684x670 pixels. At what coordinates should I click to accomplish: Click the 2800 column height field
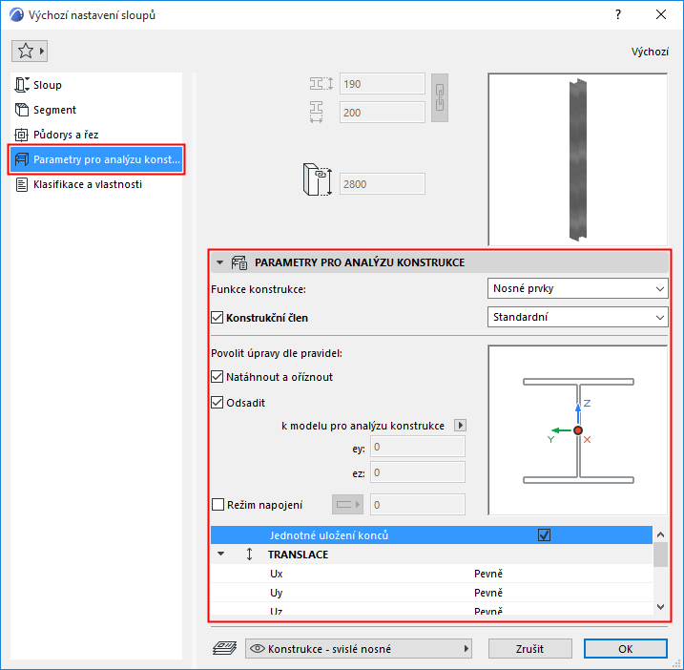(383, 184)
